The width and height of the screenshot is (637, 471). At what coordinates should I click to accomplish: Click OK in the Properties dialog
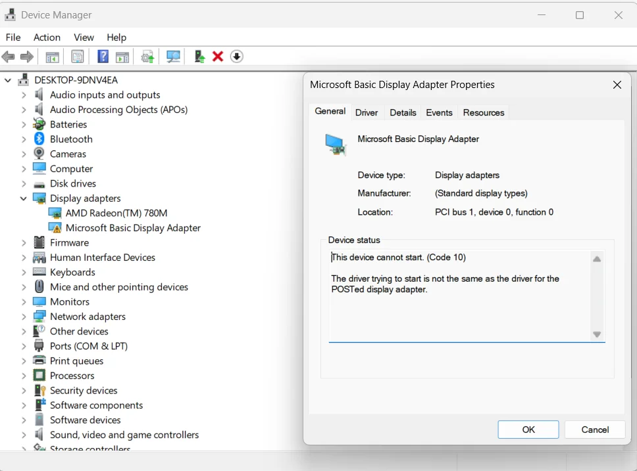pyautogui.click(x=528, y=430)
